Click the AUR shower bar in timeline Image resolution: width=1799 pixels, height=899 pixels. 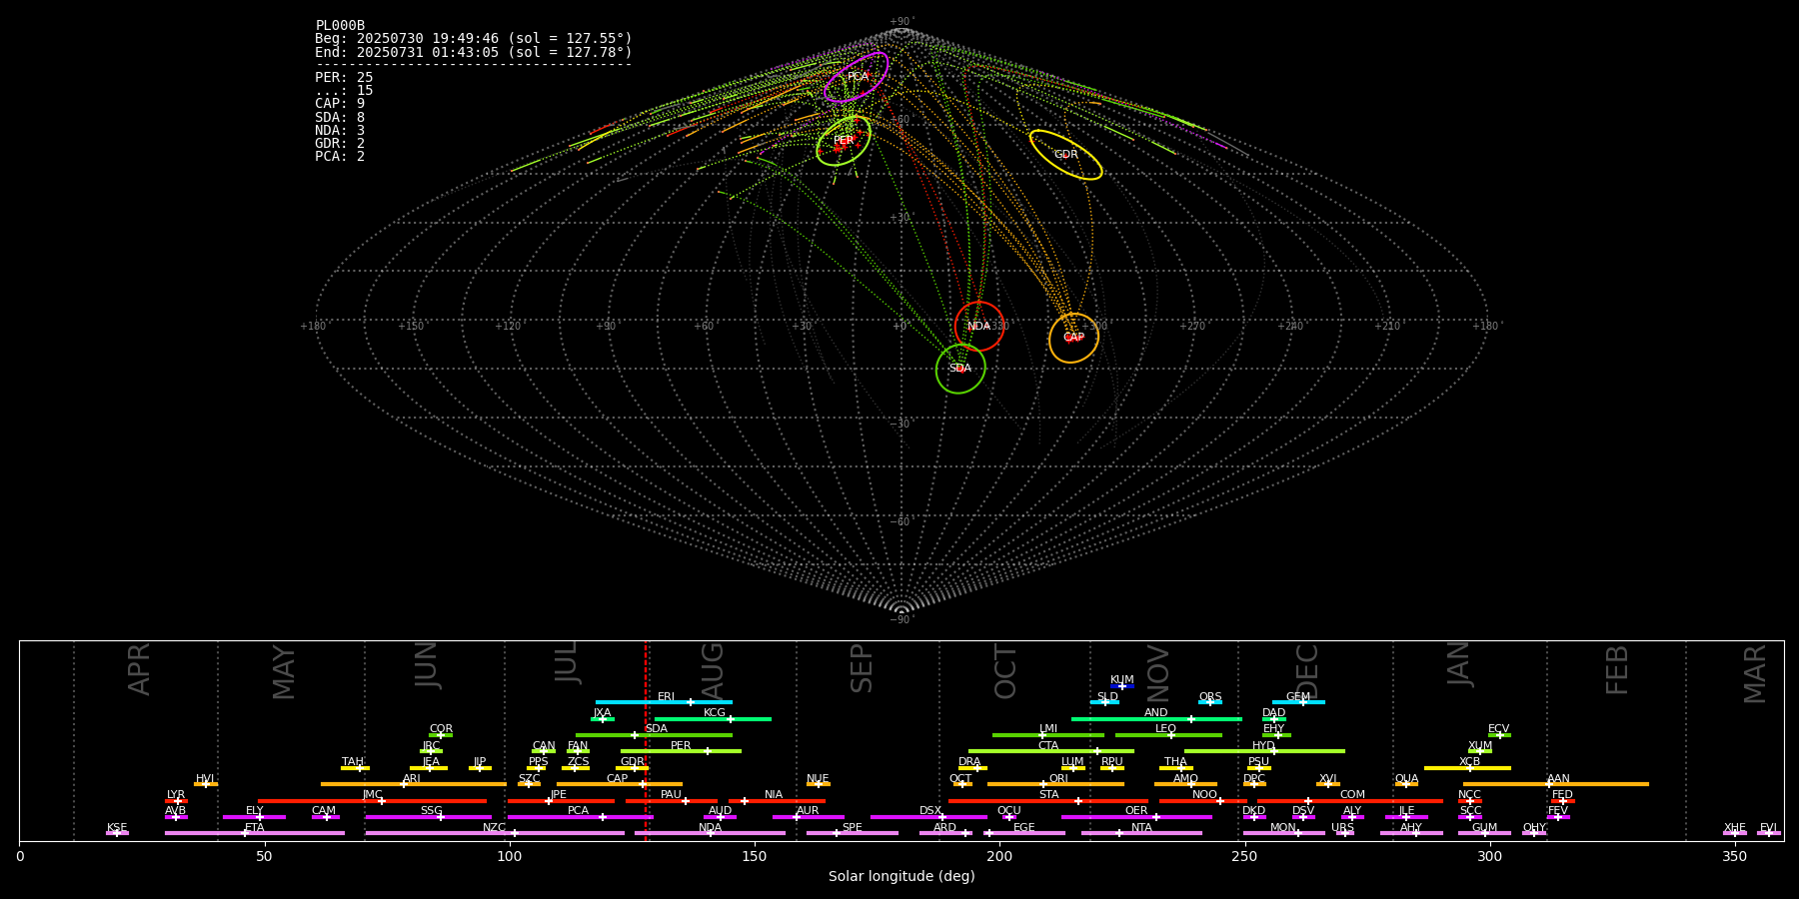click(808, 817)
